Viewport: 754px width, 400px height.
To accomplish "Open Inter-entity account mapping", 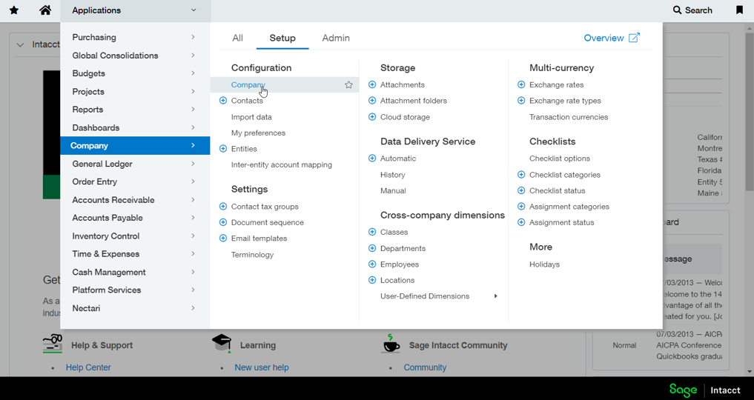I will click(x=281, y=164).
